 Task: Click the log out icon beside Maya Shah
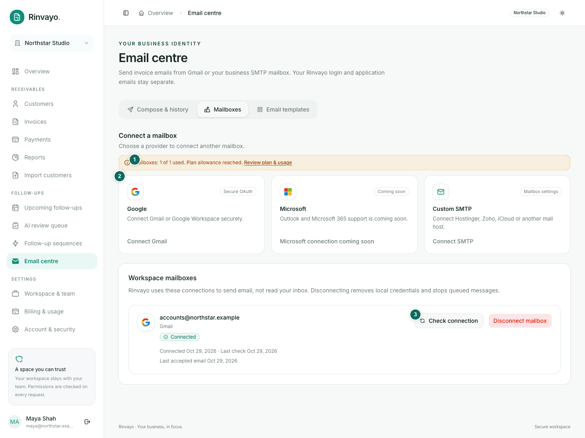coord(87,422)
